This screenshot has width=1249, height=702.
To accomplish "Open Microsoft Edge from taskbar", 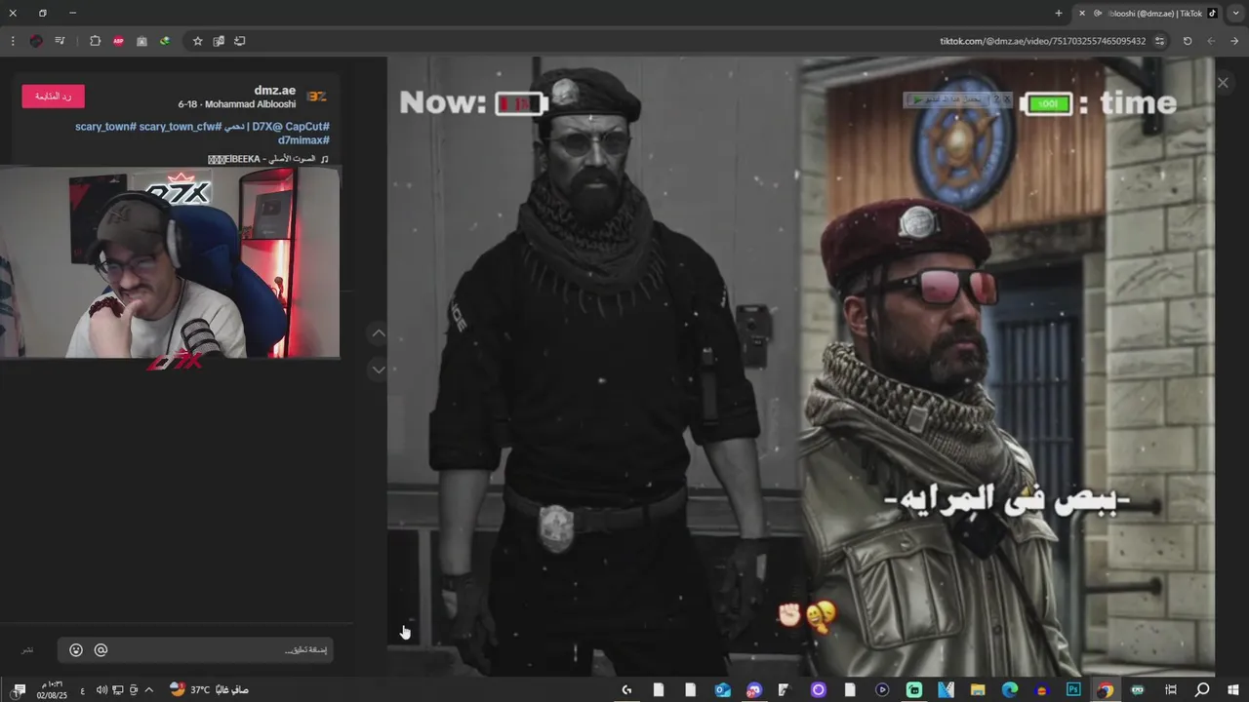I will click(1010, 689).
